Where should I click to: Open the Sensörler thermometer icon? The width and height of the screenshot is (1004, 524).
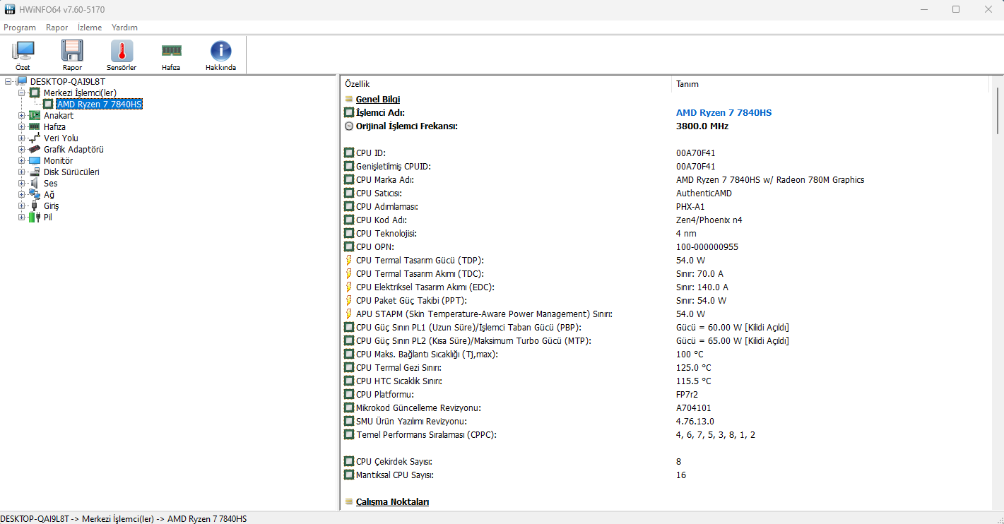[x=122, y=51]
